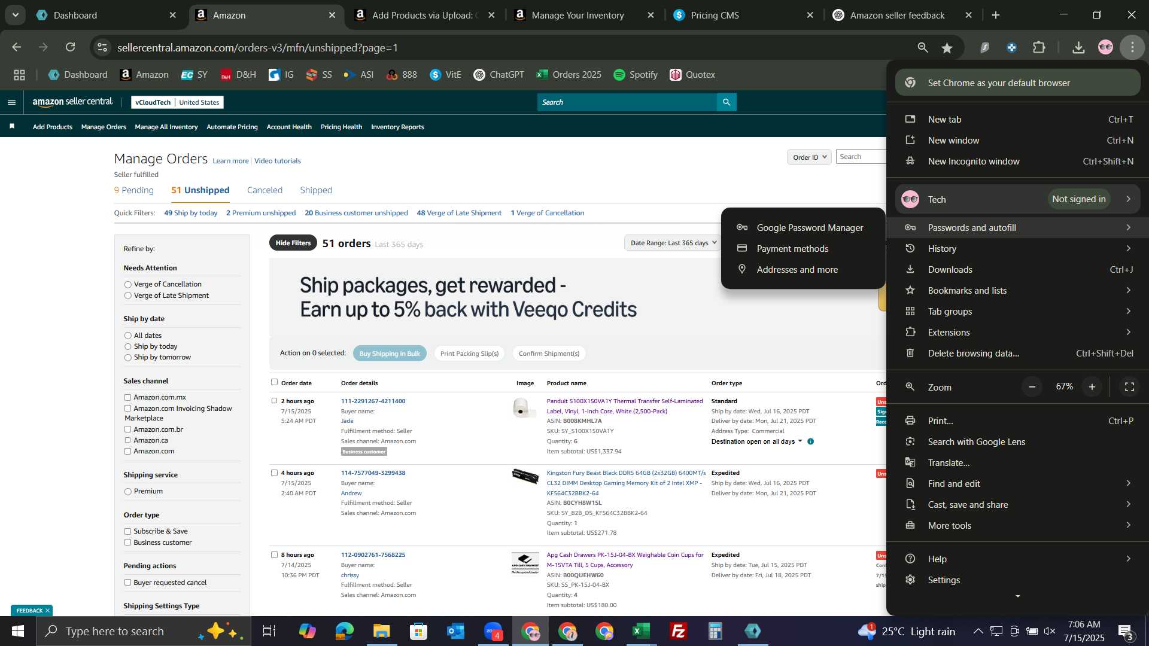Open the Amazon Seller Central hamburger menu
Viewport: 1149px width, 646px height.
coord(11,102)
